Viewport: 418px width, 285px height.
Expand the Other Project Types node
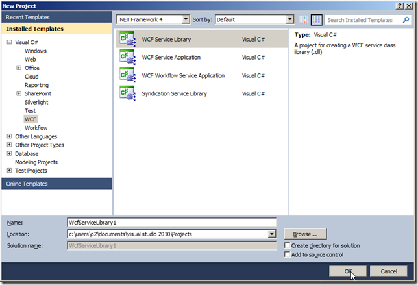pos(9,145)
